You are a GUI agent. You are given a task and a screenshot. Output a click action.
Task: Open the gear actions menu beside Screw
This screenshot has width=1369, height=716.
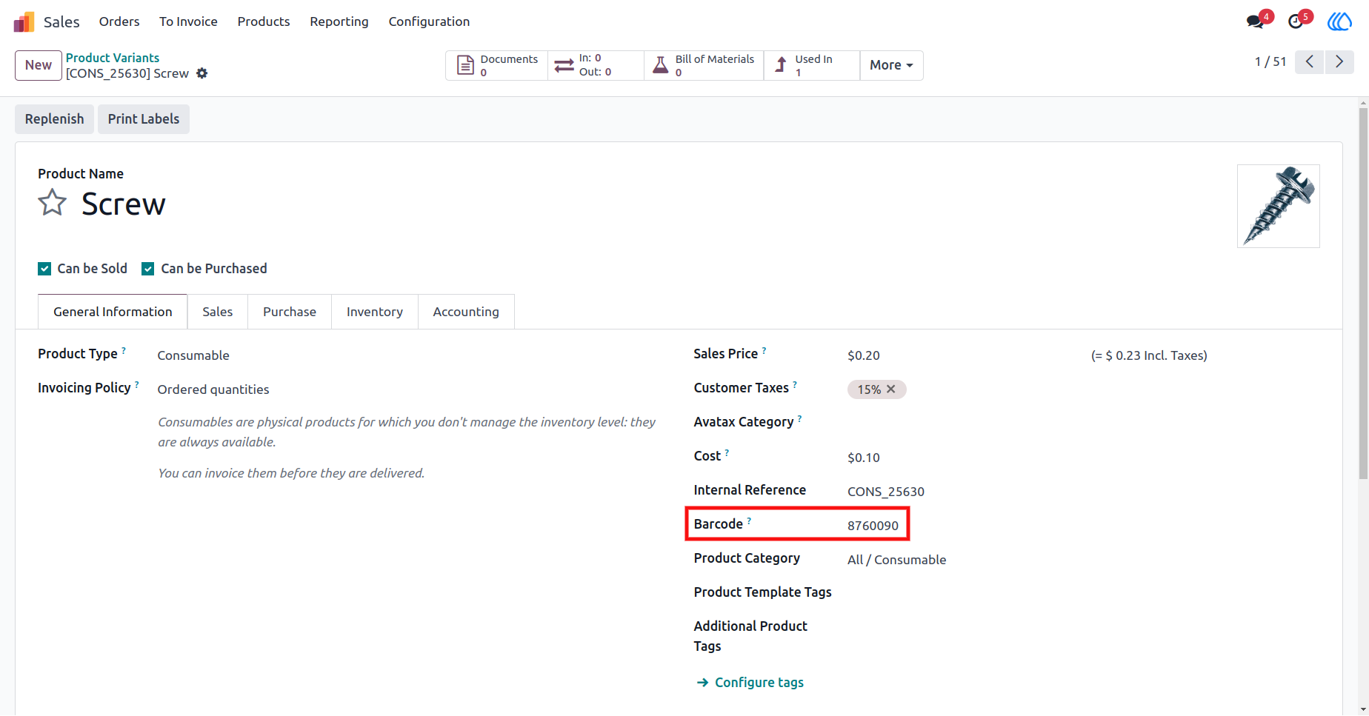(201, 73)
